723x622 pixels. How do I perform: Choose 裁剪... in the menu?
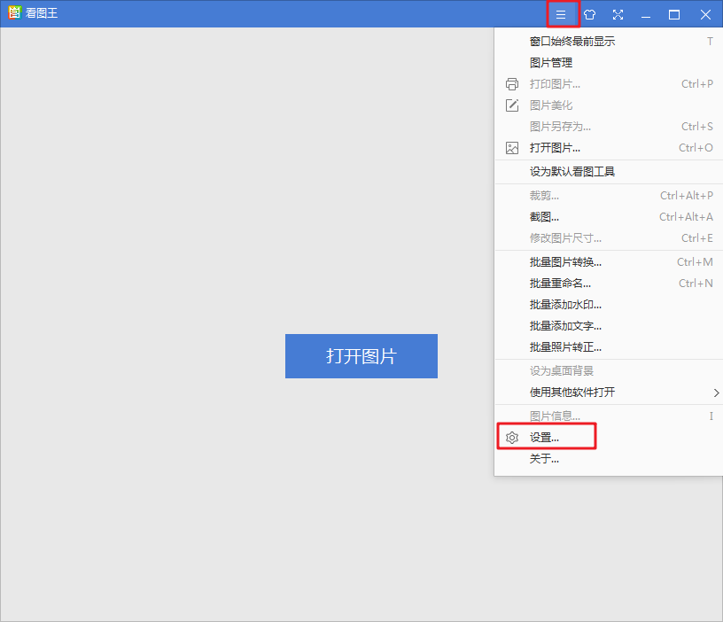609,196
